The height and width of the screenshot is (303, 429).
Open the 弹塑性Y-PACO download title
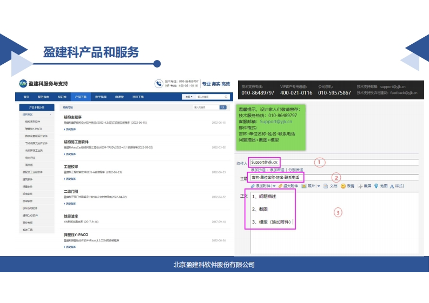76,235
